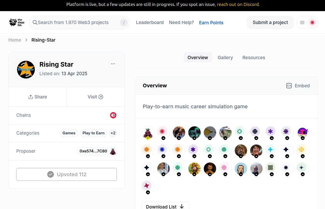
Task: Switch to the Resources tab
Action: click(x=254, y=57)
